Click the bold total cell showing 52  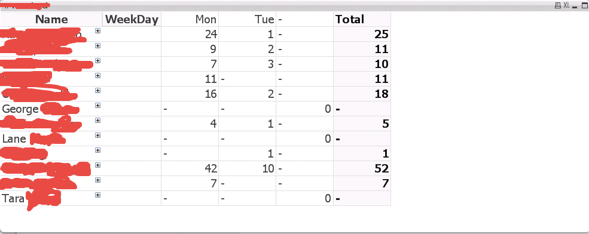362,169
